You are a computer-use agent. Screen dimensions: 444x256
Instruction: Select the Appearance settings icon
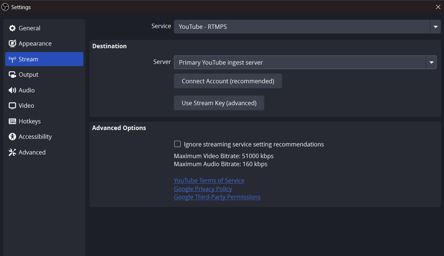(12, 43)
